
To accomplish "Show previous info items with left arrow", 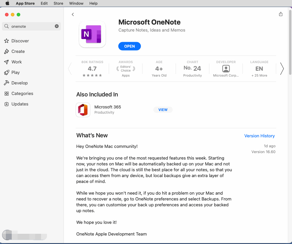I will coord(70,69).
